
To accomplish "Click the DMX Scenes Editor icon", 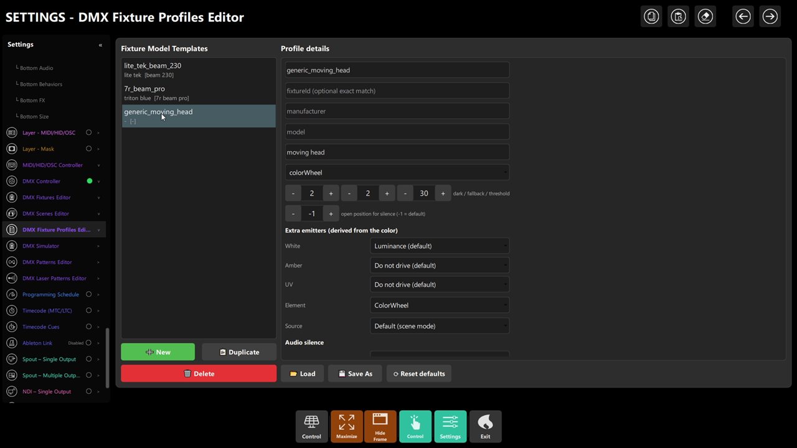I will 11,213.
